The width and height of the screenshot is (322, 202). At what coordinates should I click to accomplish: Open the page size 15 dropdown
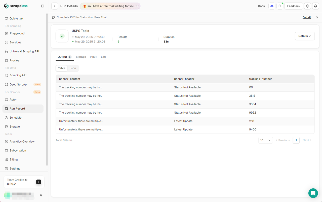pos(266,140)
